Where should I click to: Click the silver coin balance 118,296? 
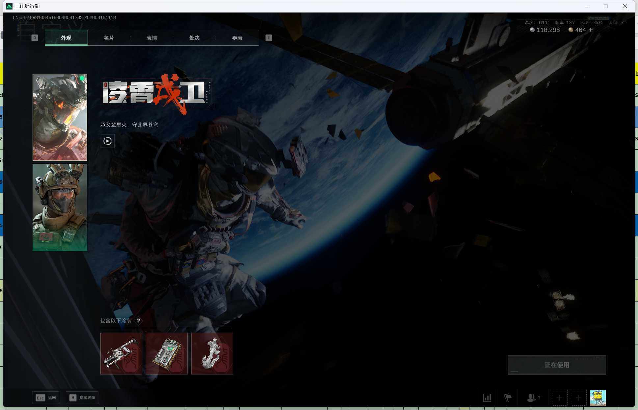(x=545, y=30)
